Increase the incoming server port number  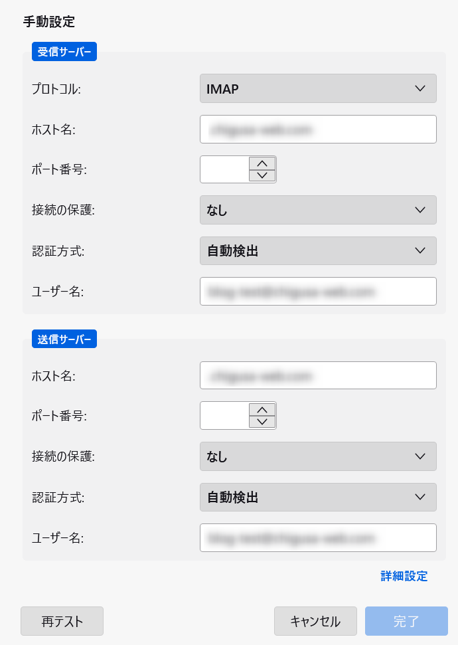coord(262,163)
